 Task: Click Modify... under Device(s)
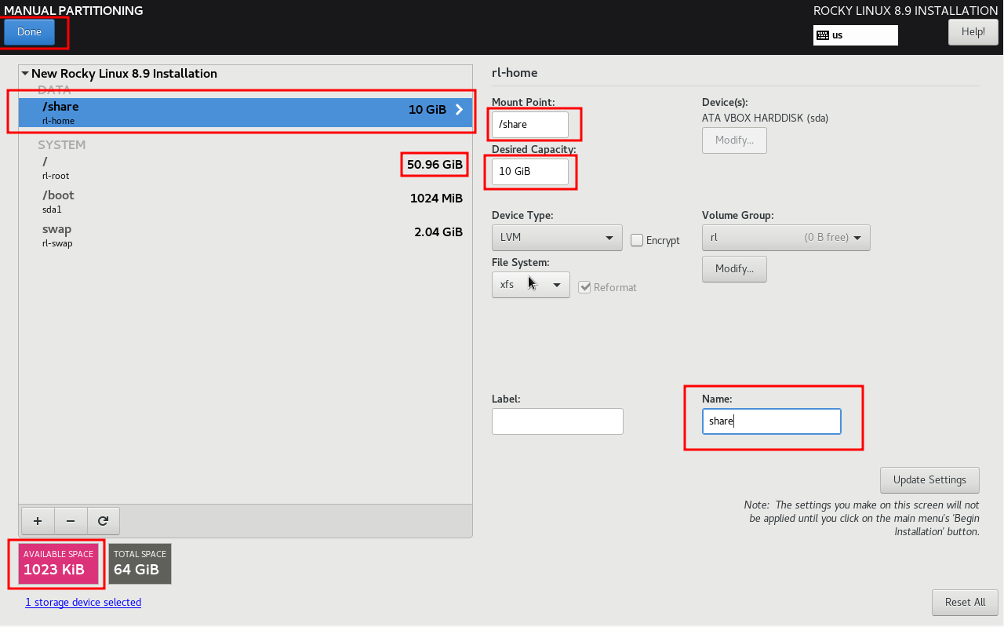(734, 140)
